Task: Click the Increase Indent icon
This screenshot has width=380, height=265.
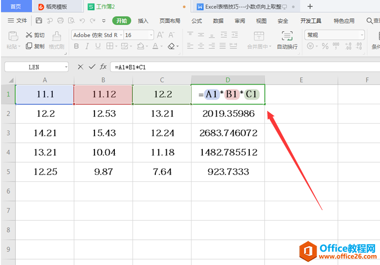Action: click(x=235, y=35)
